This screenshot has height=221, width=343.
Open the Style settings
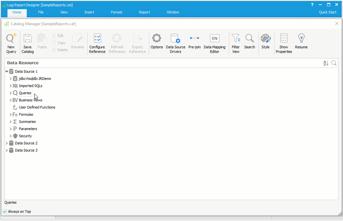click(265, 41)
